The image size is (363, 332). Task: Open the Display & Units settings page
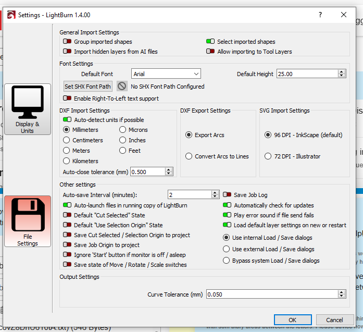coord(28,109)
